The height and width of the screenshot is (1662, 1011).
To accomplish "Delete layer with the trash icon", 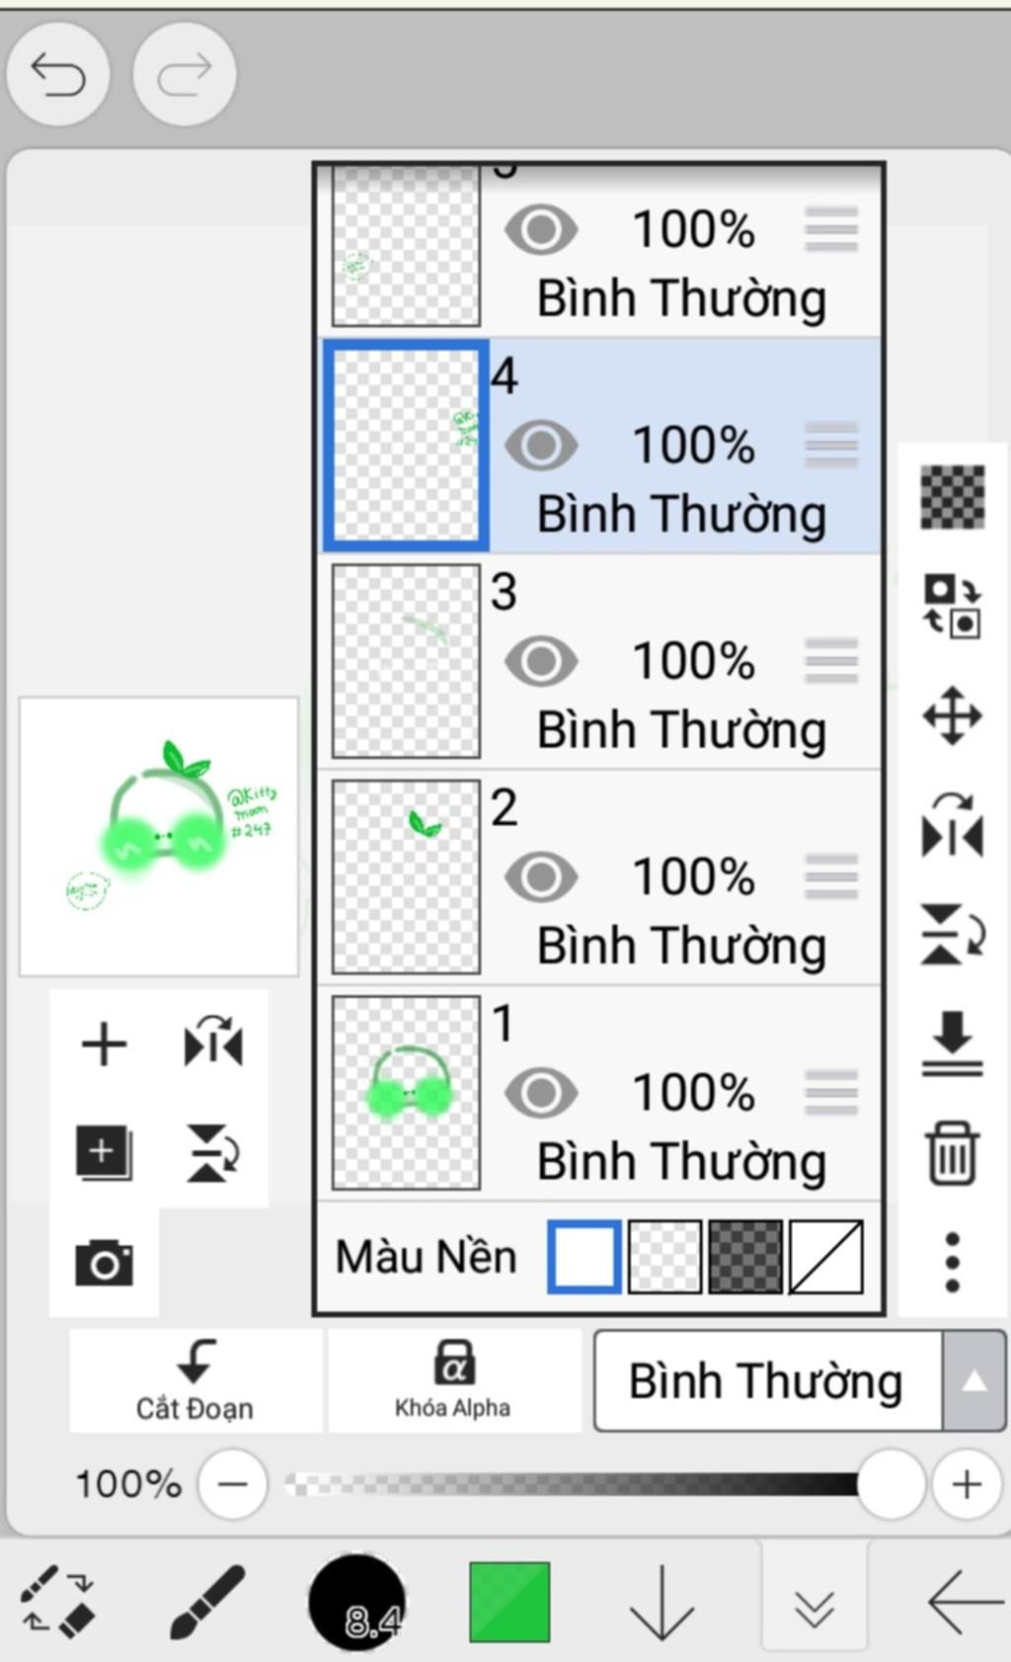I will (952, 1152).
